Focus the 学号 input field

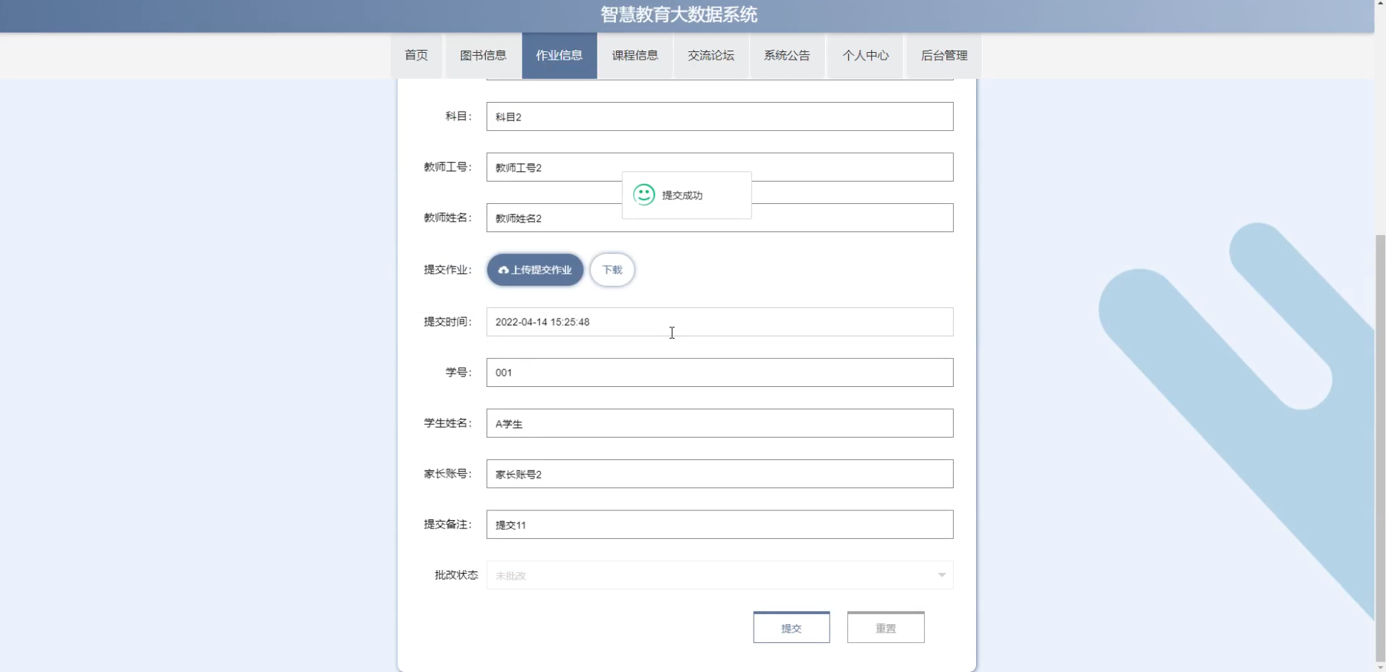coord(719,373)
